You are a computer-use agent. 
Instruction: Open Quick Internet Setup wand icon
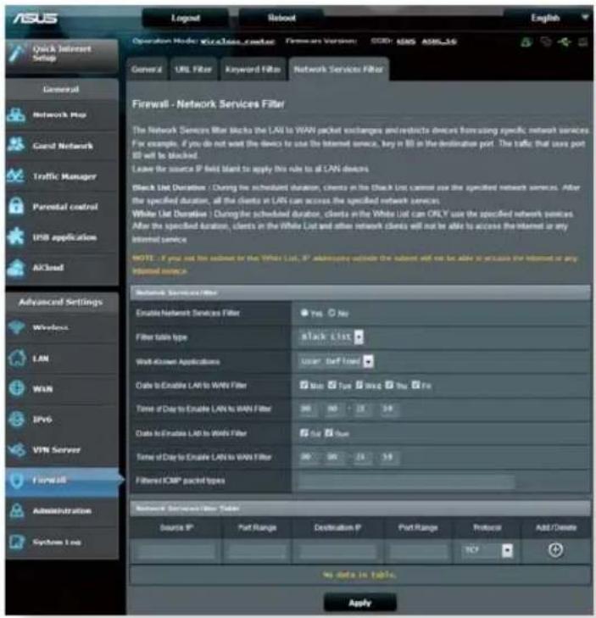tap(17, 53)
